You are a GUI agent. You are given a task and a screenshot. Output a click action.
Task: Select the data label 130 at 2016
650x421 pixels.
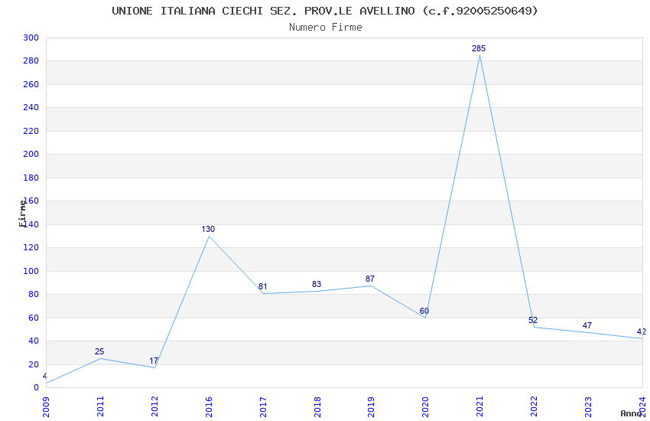pyautogui.click(x=208, y=230)
